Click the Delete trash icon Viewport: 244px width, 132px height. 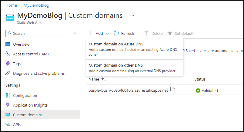(146, 33)
